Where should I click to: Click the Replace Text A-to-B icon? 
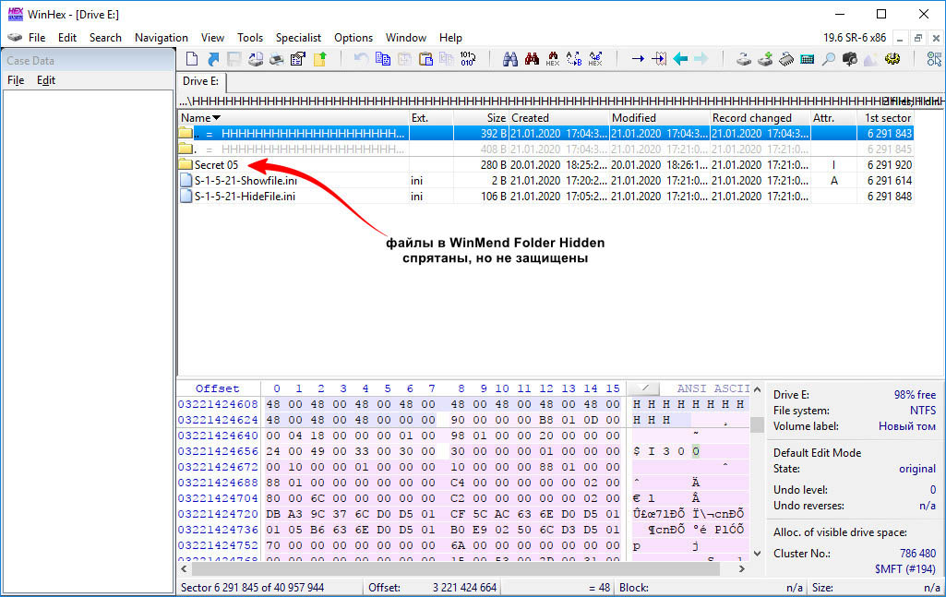(x=574, y=58)
